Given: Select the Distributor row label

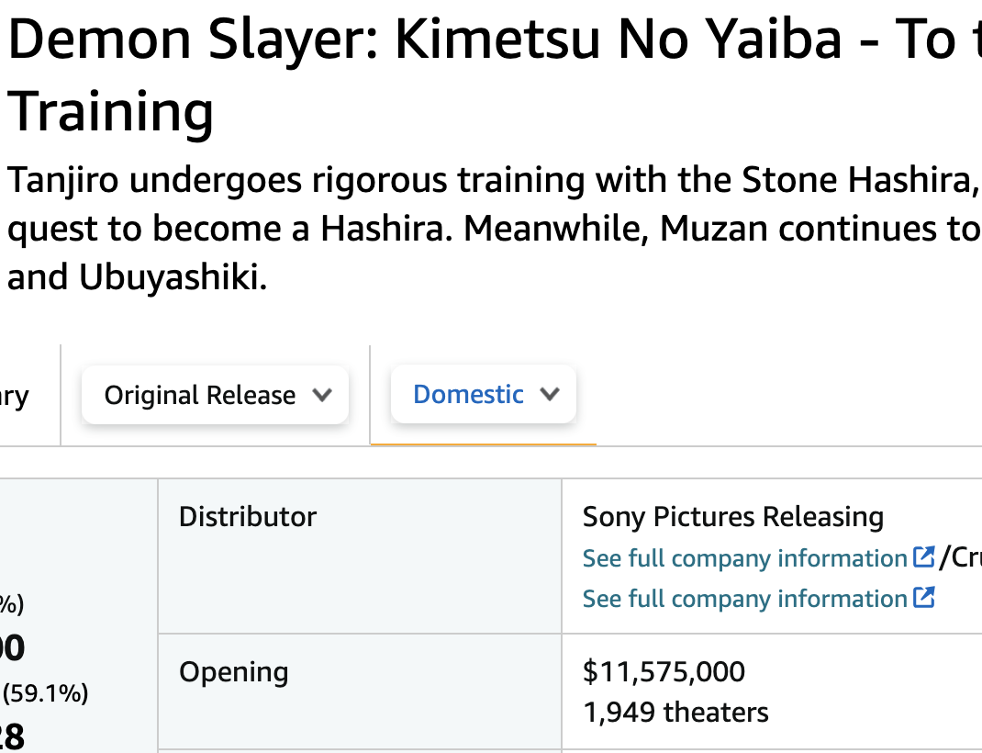Looking at the screenshot, I should [x=248, y=517].
